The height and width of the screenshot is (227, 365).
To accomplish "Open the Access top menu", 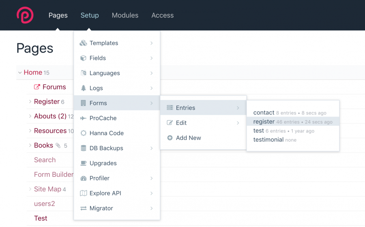I will (163, 15).
